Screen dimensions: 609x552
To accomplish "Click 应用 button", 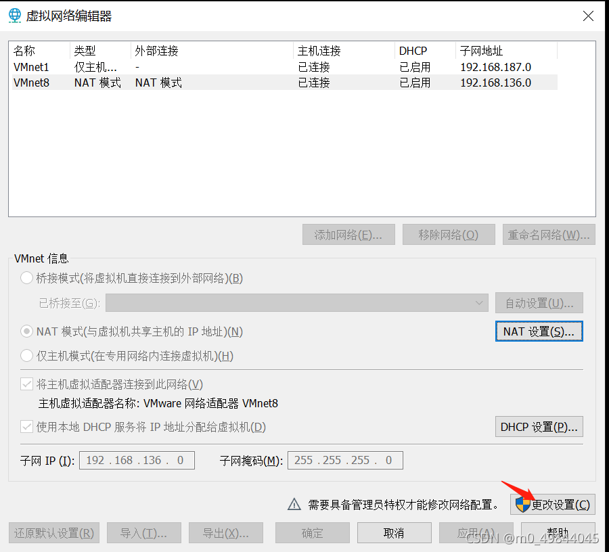I will [476, 533].
